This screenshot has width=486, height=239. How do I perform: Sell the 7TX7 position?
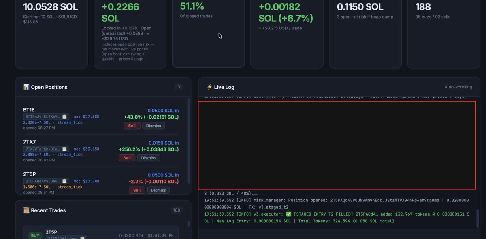pyautogui.click(x=127, y=158)
